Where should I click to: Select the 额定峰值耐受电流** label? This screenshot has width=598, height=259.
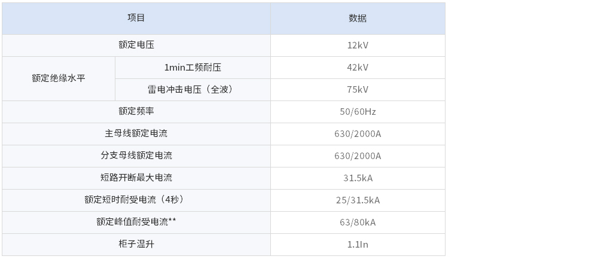point(136,223)
